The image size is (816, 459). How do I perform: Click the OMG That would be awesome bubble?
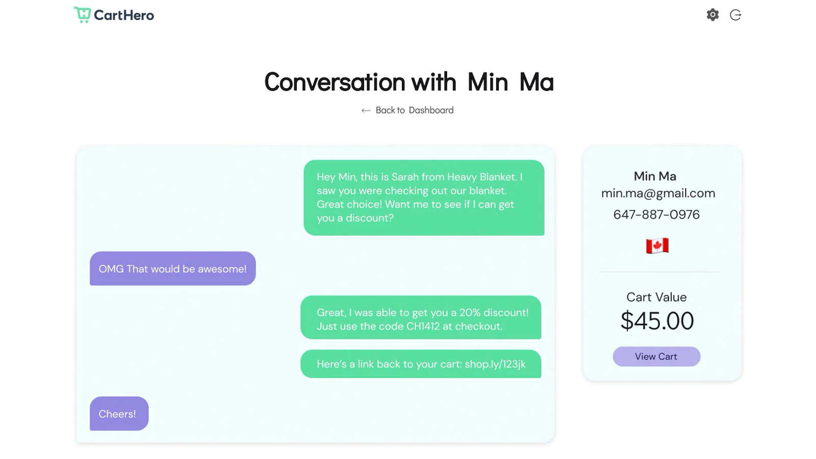click(x=172, y=269)
